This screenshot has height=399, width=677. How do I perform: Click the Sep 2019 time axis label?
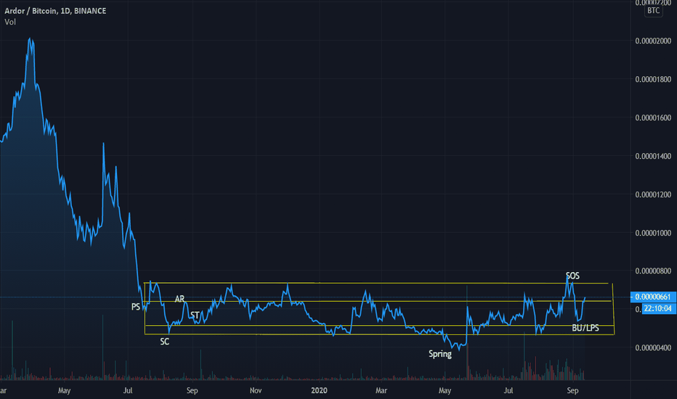192,391
